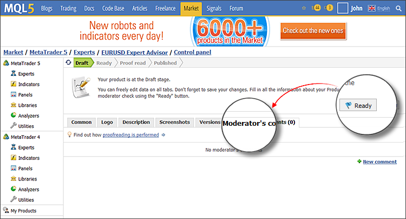This screenshot has height=219, width=406.
Task: Open John's profile avatar
Action: [343, 8]
